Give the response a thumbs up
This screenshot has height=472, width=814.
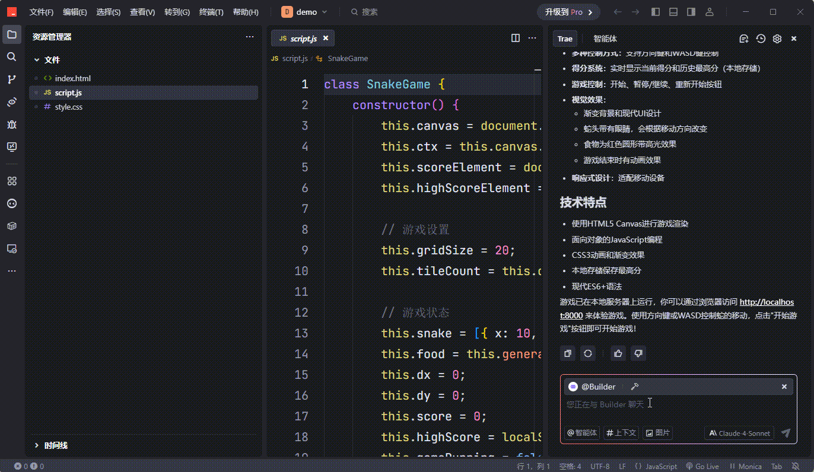tap(618, 353)
